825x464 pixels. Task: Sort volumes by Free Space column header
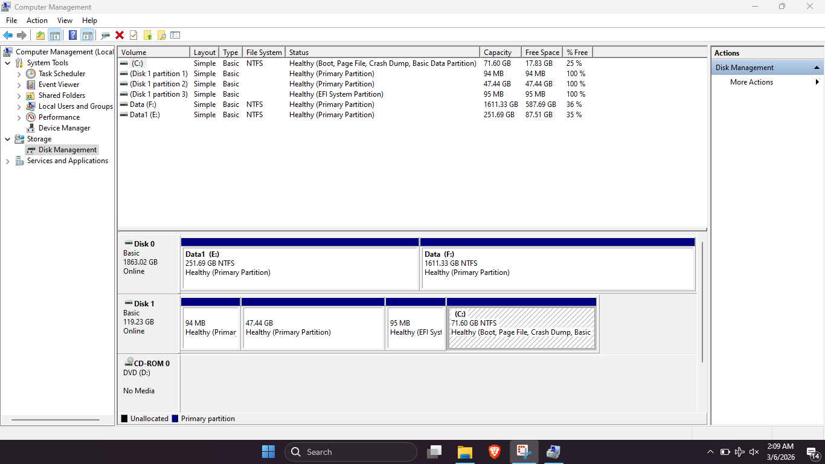[x=542, y=53]
